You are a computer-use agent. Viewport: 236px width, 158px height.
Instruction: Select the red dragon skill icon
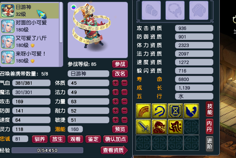(x=159, y=127)
